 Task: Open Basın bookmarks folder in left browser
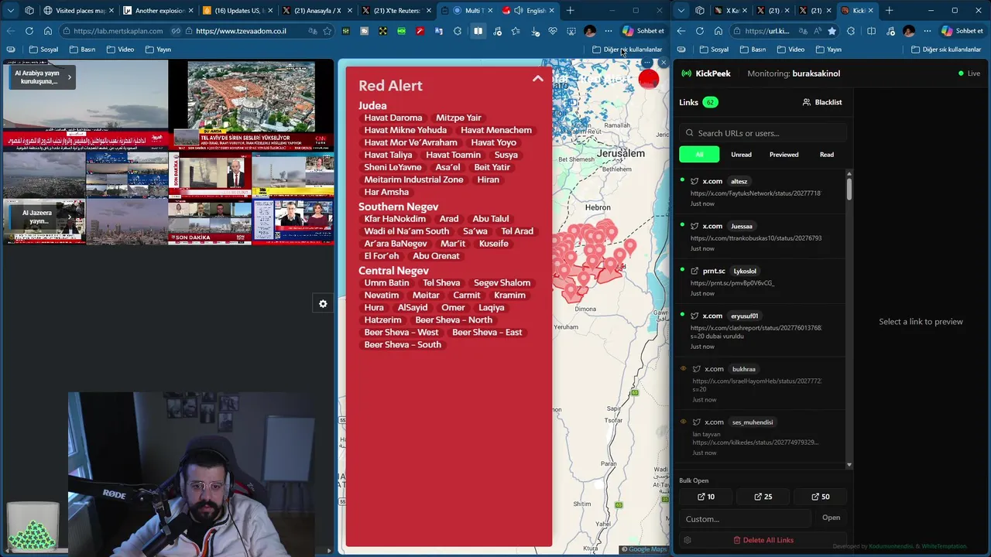click(83, 50)
